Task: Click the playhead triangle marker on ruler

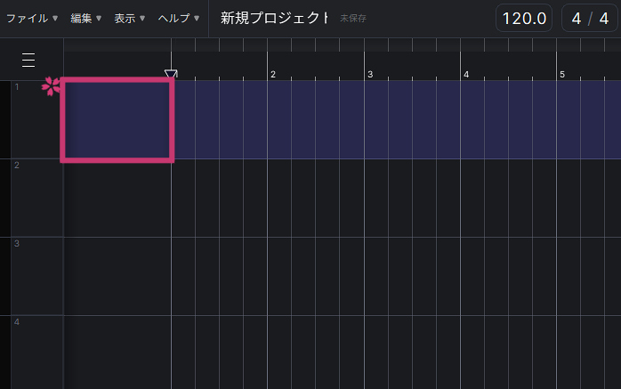Action: coord(171,75)
